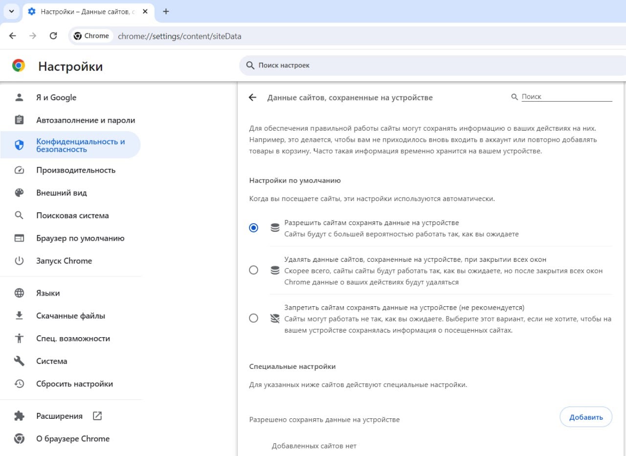
Task: Click the speedometer icon for Производительность
Action: tap(19, 170)
